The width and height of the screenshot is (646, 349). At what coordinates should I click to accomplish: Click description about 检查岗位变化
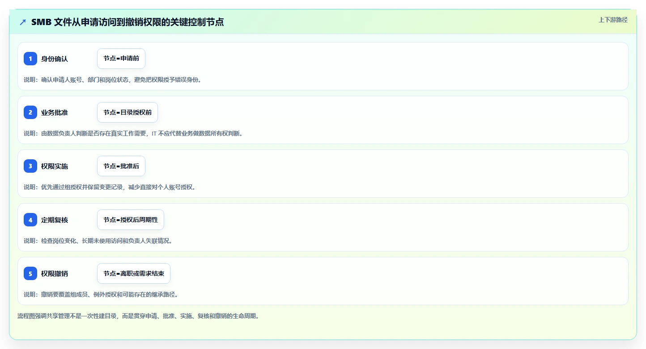tap(98, 241)
